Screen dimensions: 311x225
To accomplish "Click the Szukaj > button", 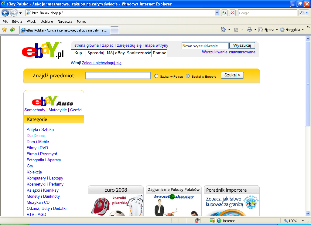I will (232, 75).
